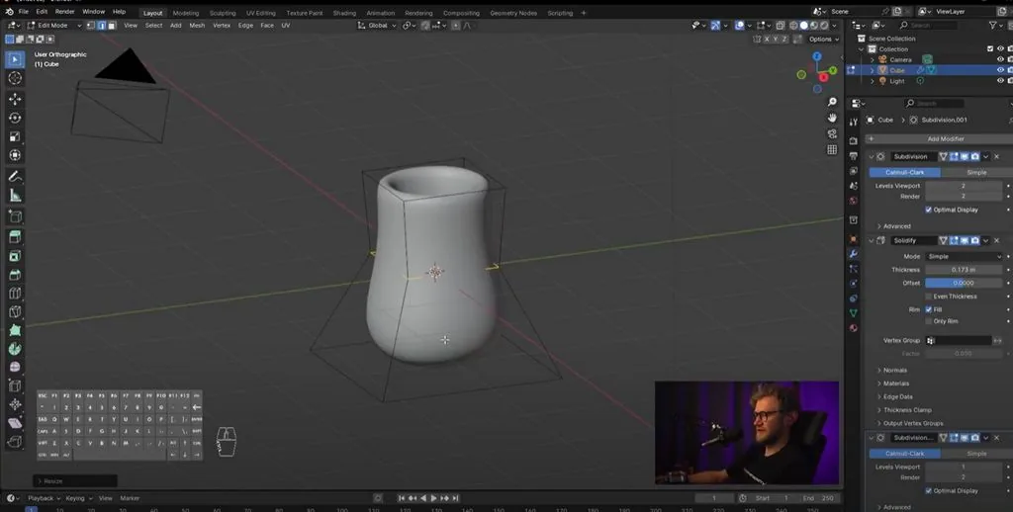
Task: Adjust the Solidify Thickness field
Action: coord(964,270)
